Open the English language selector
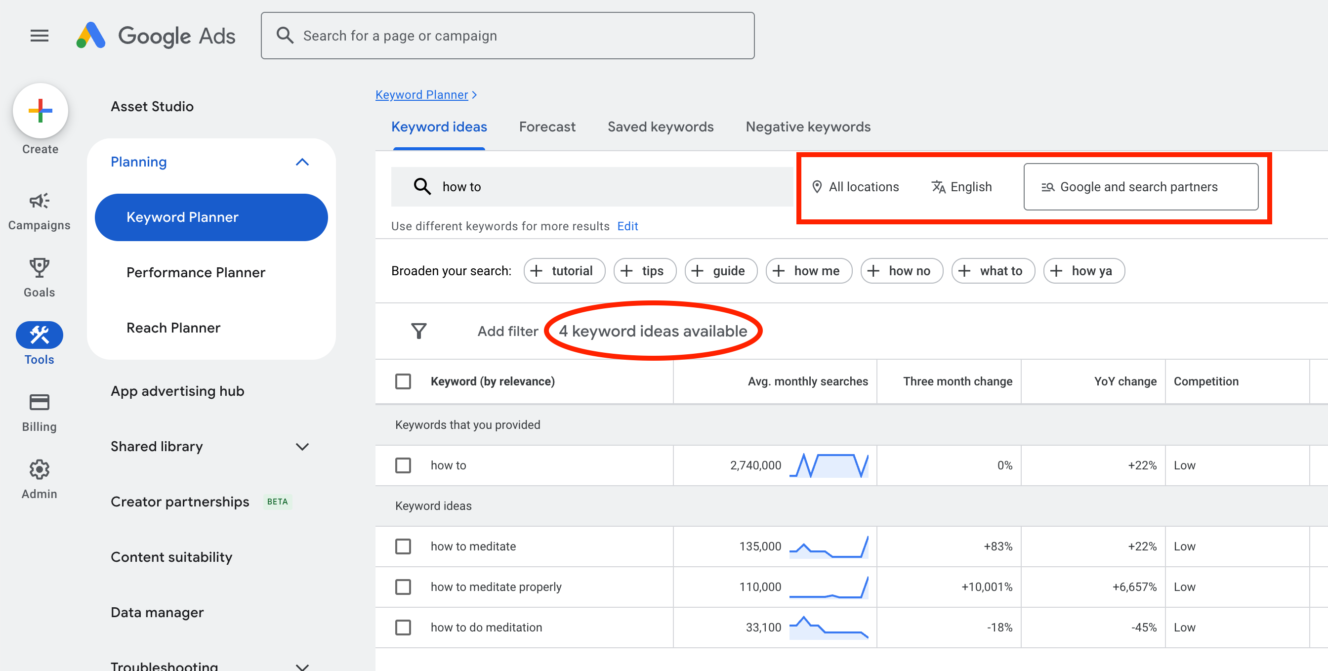The image size is (1328, 671). (961, 187)
